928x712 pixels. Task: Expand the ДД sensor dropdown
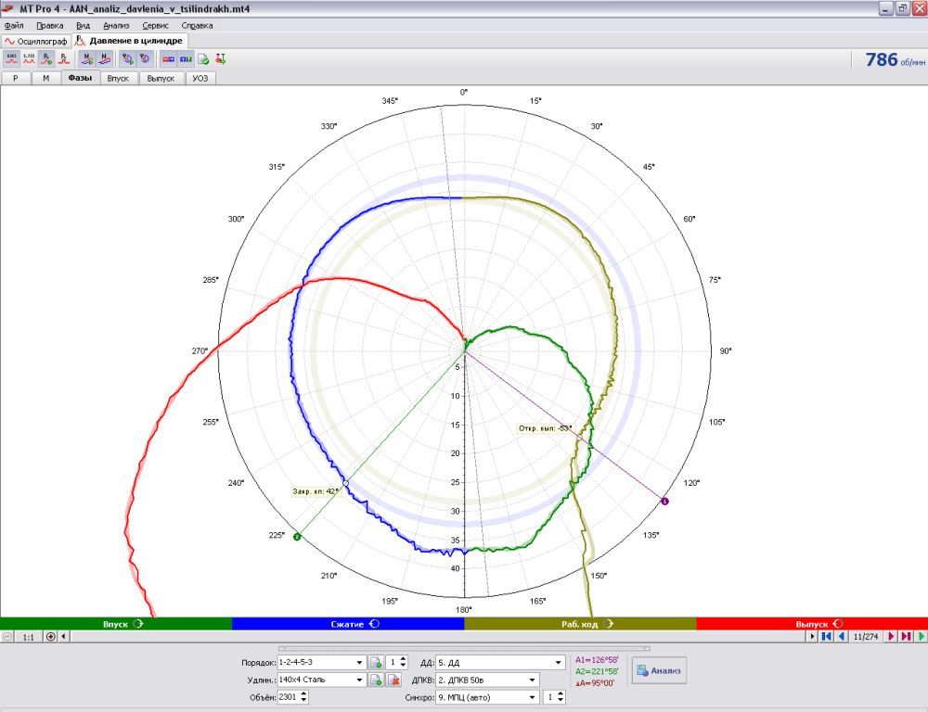point(559,662)
